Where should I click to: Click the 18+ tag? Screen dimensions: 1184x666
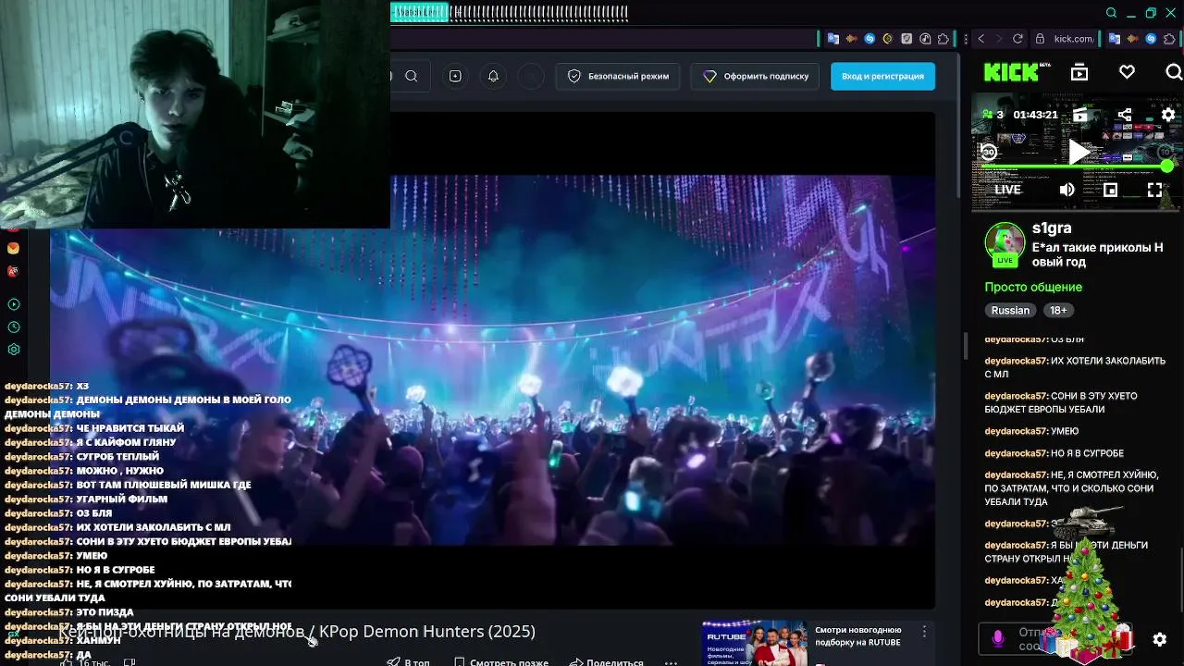(1058, 311)
